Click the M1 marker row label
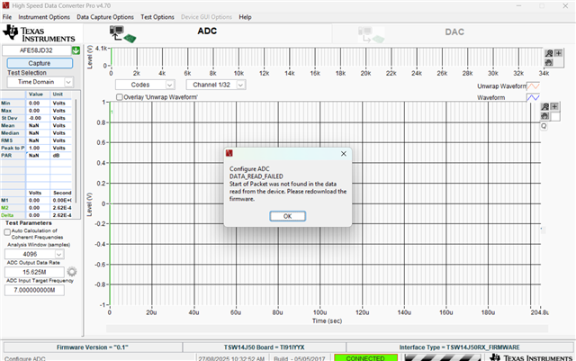Viewport: 576px width, 361px height. click(x=4, y=201)
